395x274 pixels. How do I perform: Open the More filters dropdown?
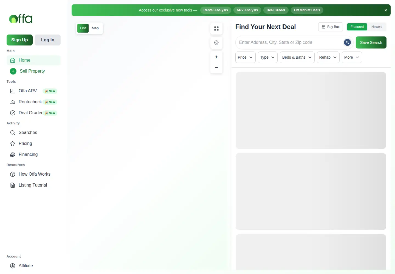coord(352,57)
